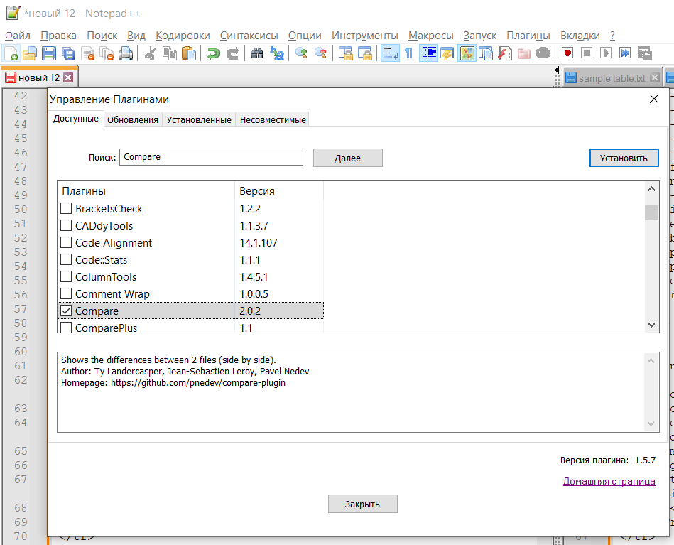Check the CADdyTools plugin checkbox
674x545 pixels.
pos(66,226)
